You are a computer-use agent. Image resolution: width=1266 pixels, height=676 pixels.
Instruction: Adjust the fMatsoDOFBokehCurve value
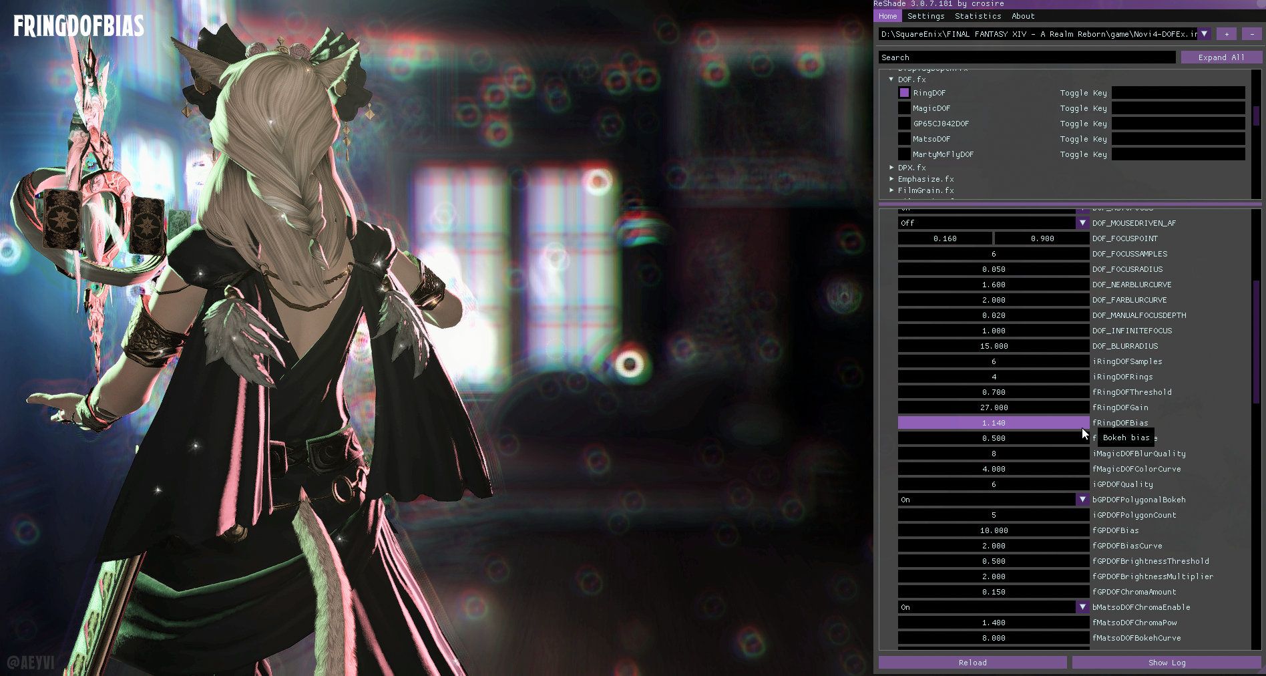(x=994, y=638)
